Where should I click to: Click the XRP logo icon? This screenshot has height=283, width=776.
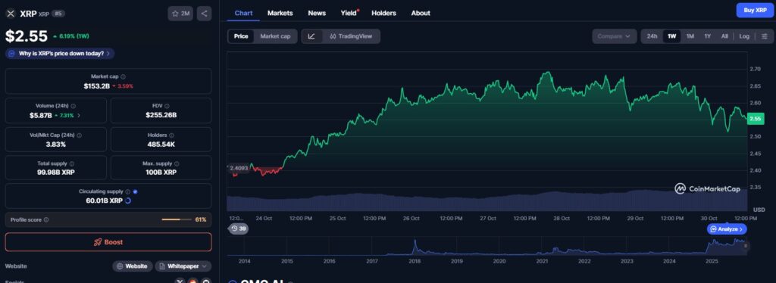coord(11,14)
